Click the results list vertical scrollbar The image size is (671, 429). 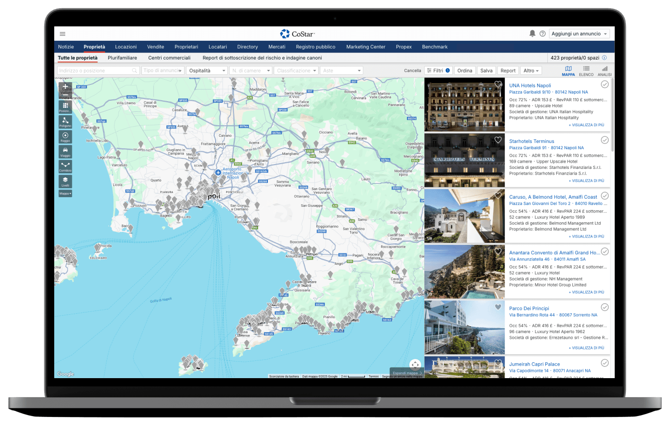click(613, 115)
